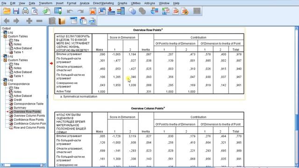
Task: Select Notes under the Correspondence node
Action: tap(17, 92)
